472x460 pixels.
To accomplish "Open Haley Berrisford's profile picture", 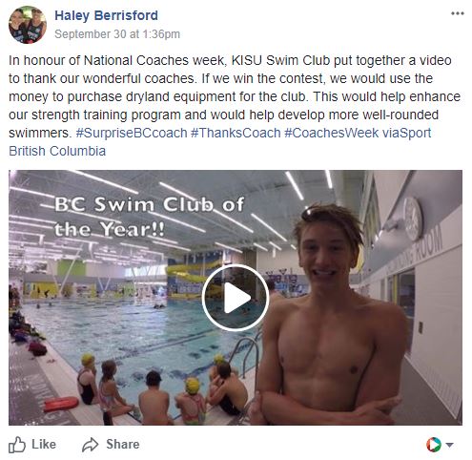I will pos(28,25).
